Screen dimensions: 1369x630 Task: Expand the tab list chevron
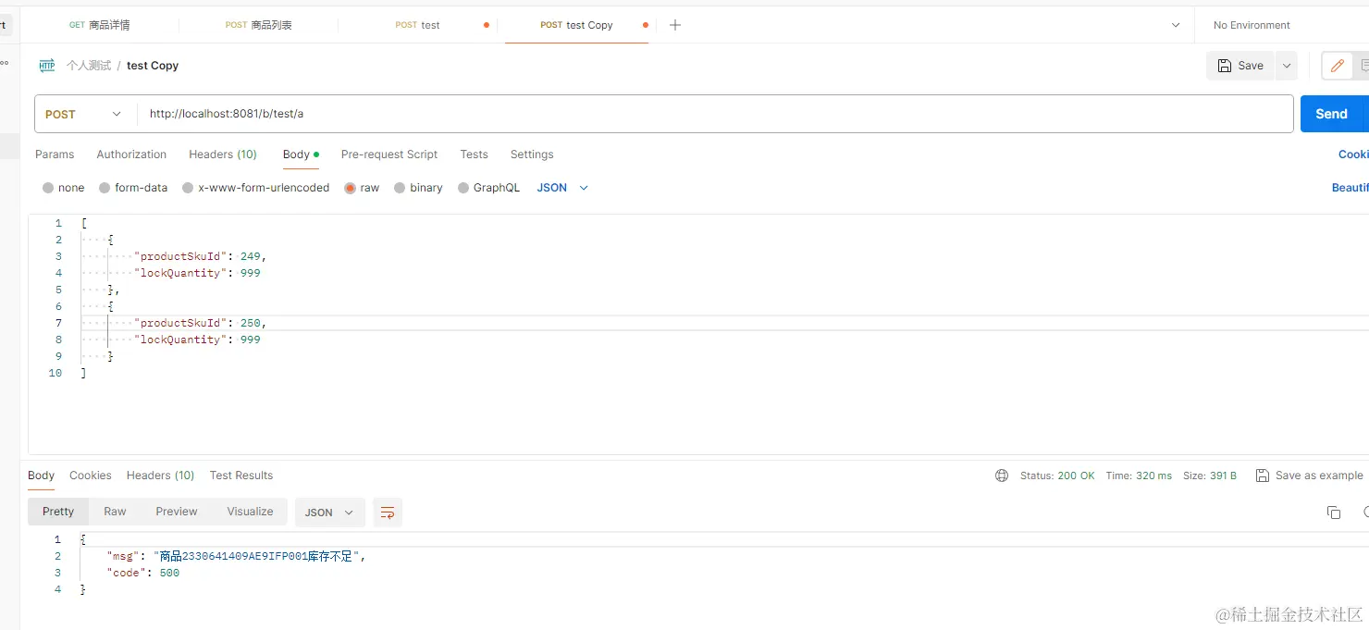point(1176,25)
